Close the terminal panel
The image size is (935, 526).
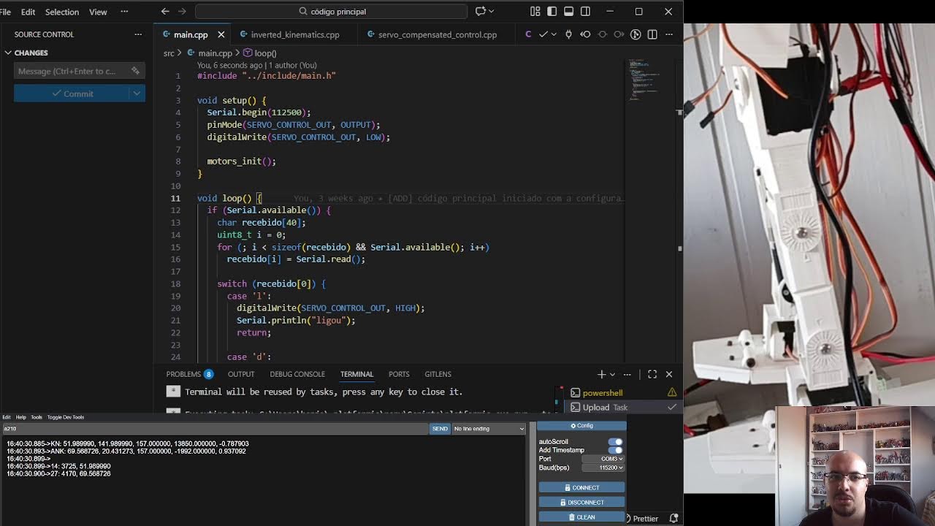(669, 374)
